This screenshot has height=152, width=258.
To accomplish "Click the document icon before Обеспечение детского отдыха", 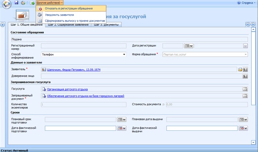I will (x=44, y=96).
